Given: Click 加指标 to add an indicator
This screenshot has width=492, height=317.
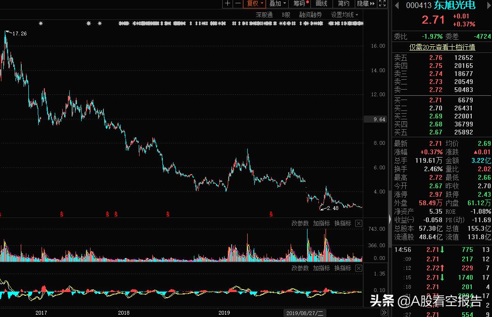Looking at the screenshot, I should click(x=321, y=223).
